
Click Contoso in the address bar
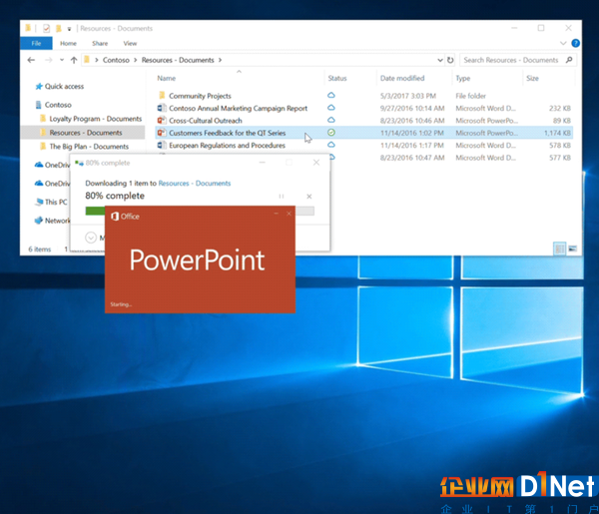click(x=116, y=60)
